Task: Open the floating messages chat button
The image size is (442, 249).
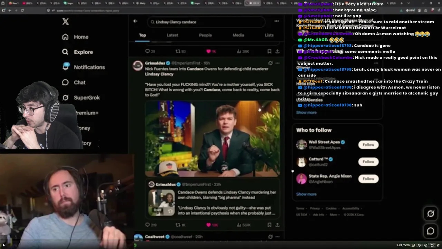Action: click(x=431, y=231)
